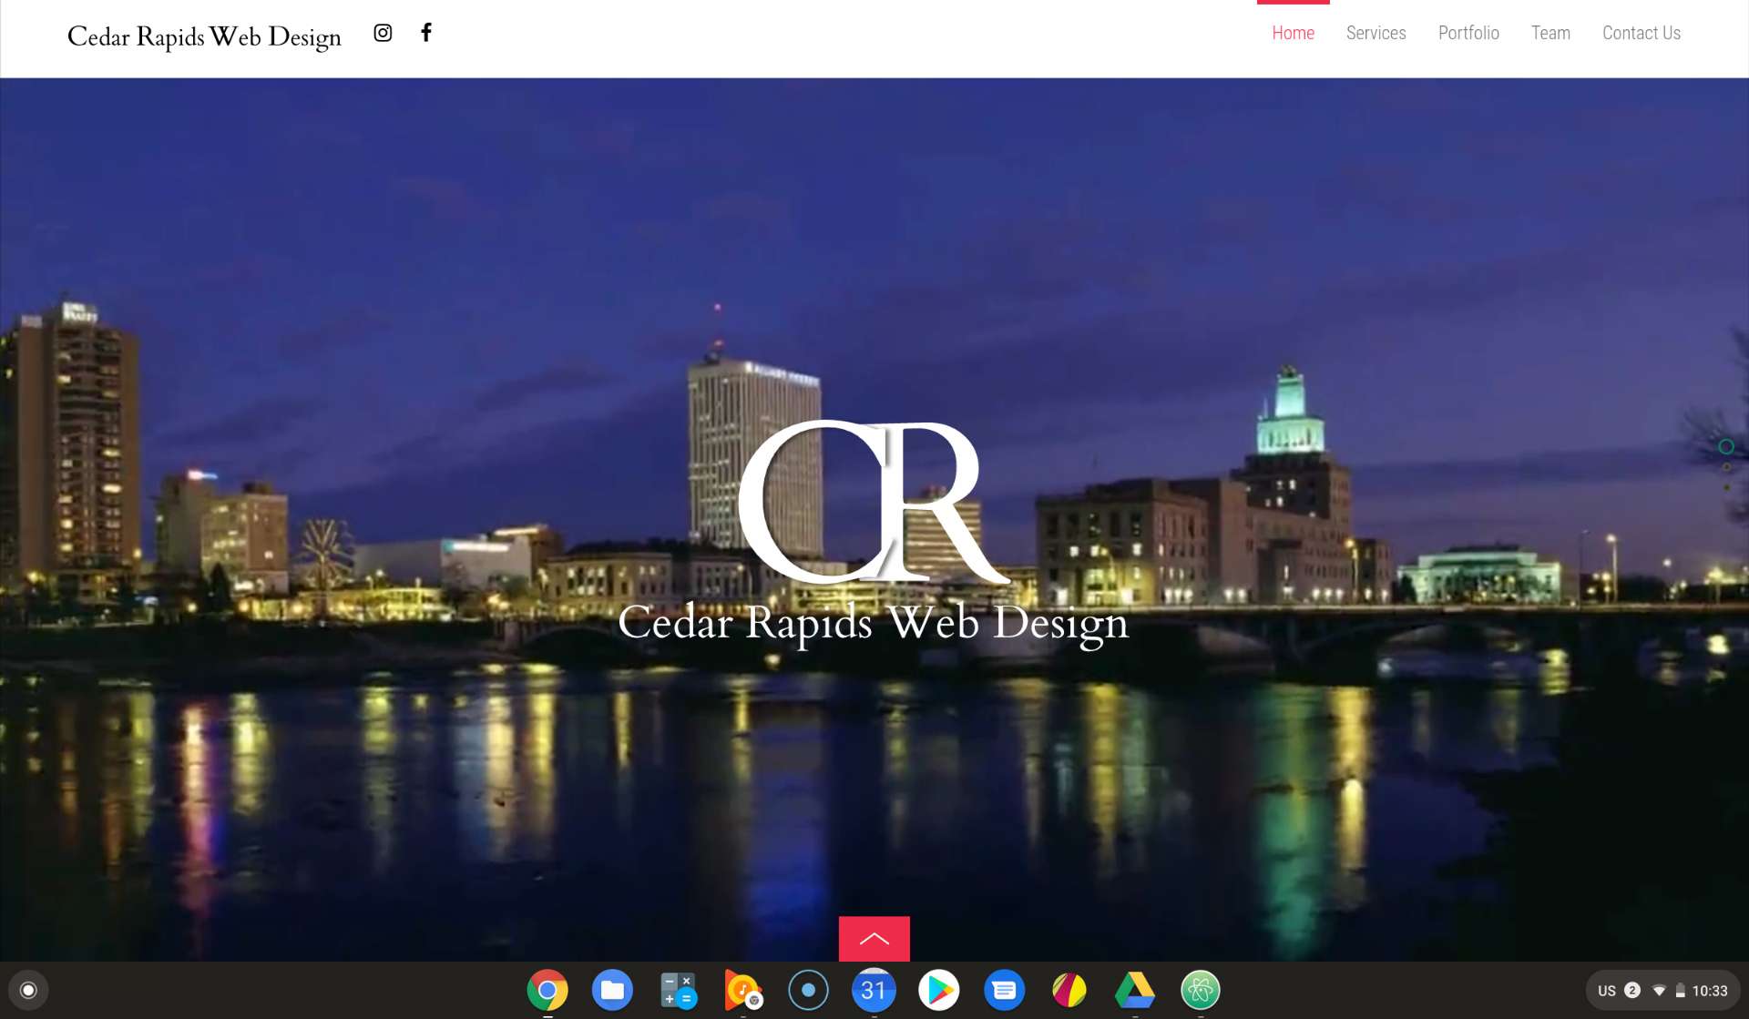Open the Calculator app icon

click(x=678, y=990)
